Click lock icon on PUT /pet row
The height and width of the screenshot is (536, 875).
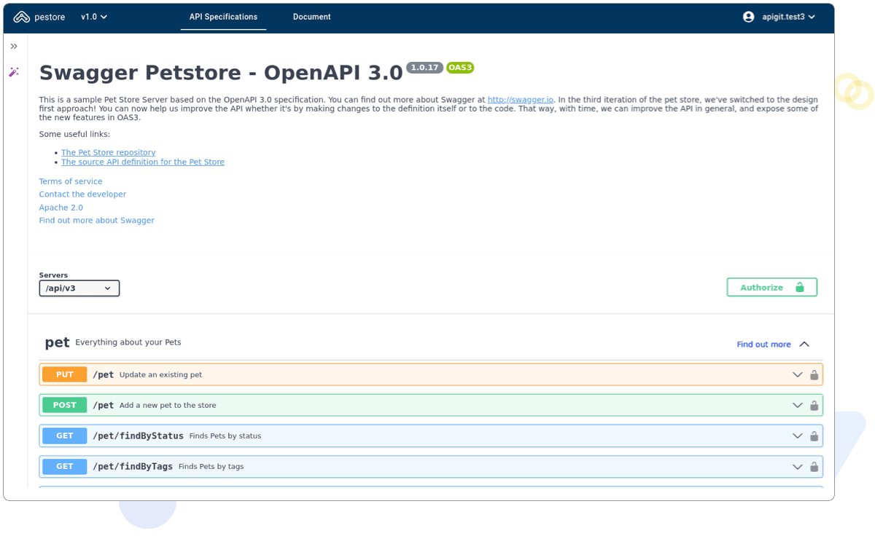[x=814, y=375]
